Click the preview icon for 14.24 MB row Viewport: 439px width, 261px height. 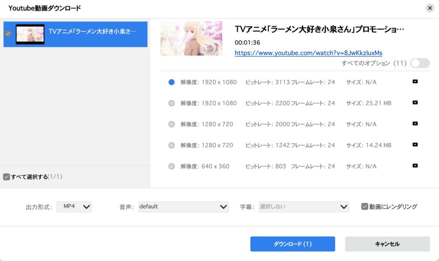click(x=415, y=145)
